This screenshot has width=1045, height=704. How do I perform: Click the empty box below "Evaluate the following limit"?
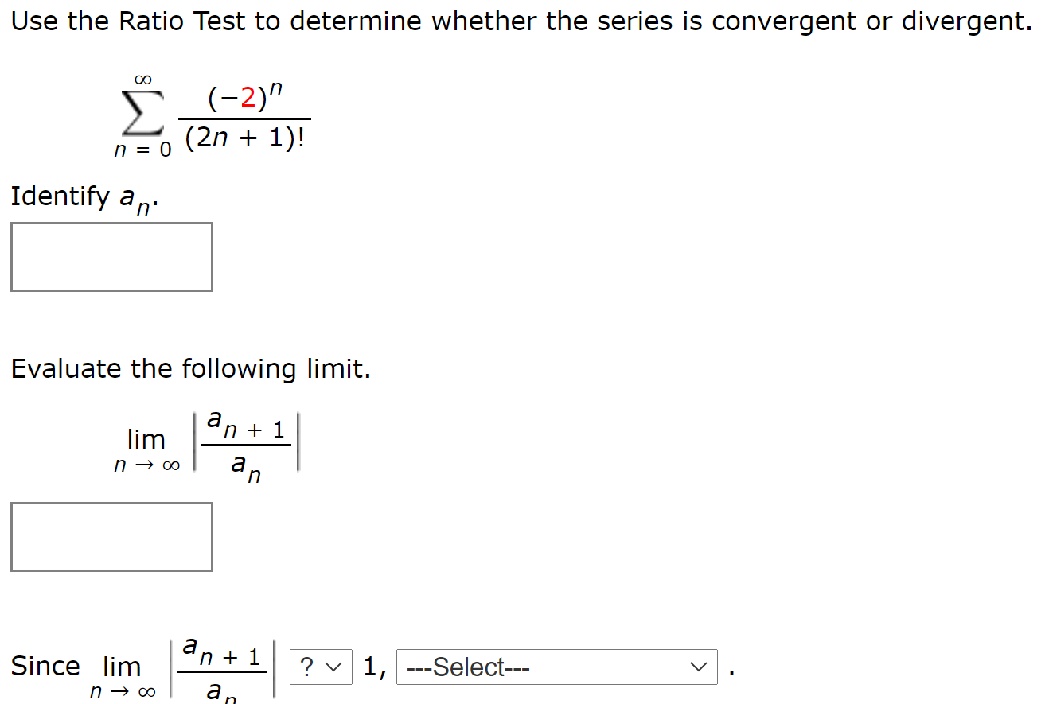click(x=111, y=536)
